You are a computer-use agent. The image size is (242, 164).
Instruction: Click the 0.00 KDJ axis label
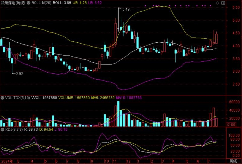tap(236, 155)
